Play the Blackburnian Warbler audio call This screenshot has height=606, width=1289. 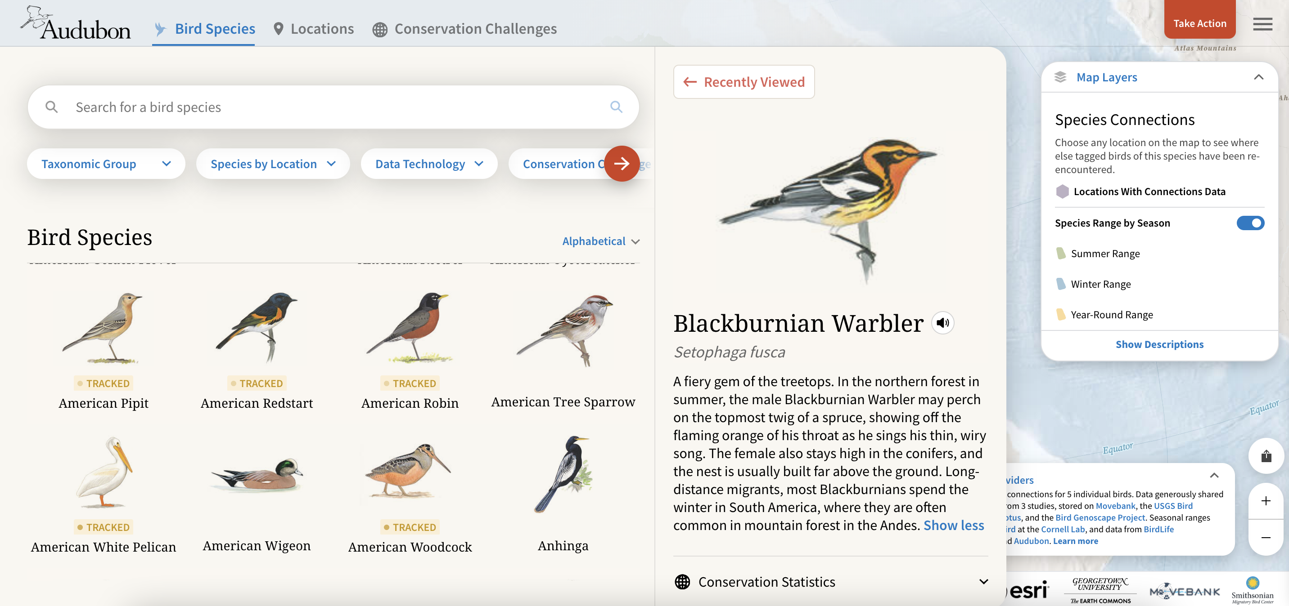pyautogui.click(x=942, y=323)
